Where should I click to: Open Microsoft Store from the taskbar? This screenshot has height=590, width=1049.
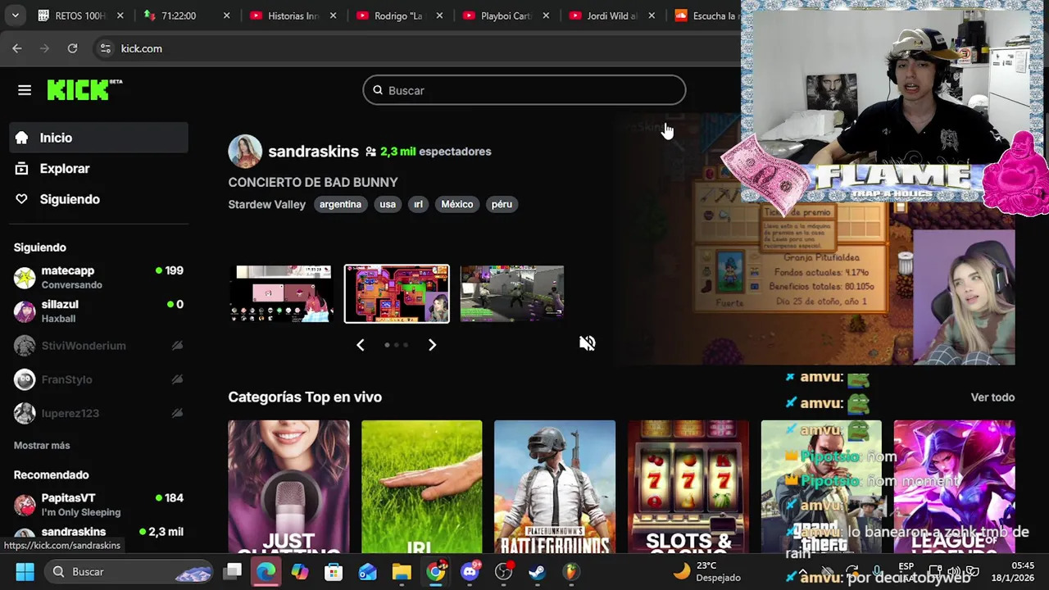coord(334,572)
